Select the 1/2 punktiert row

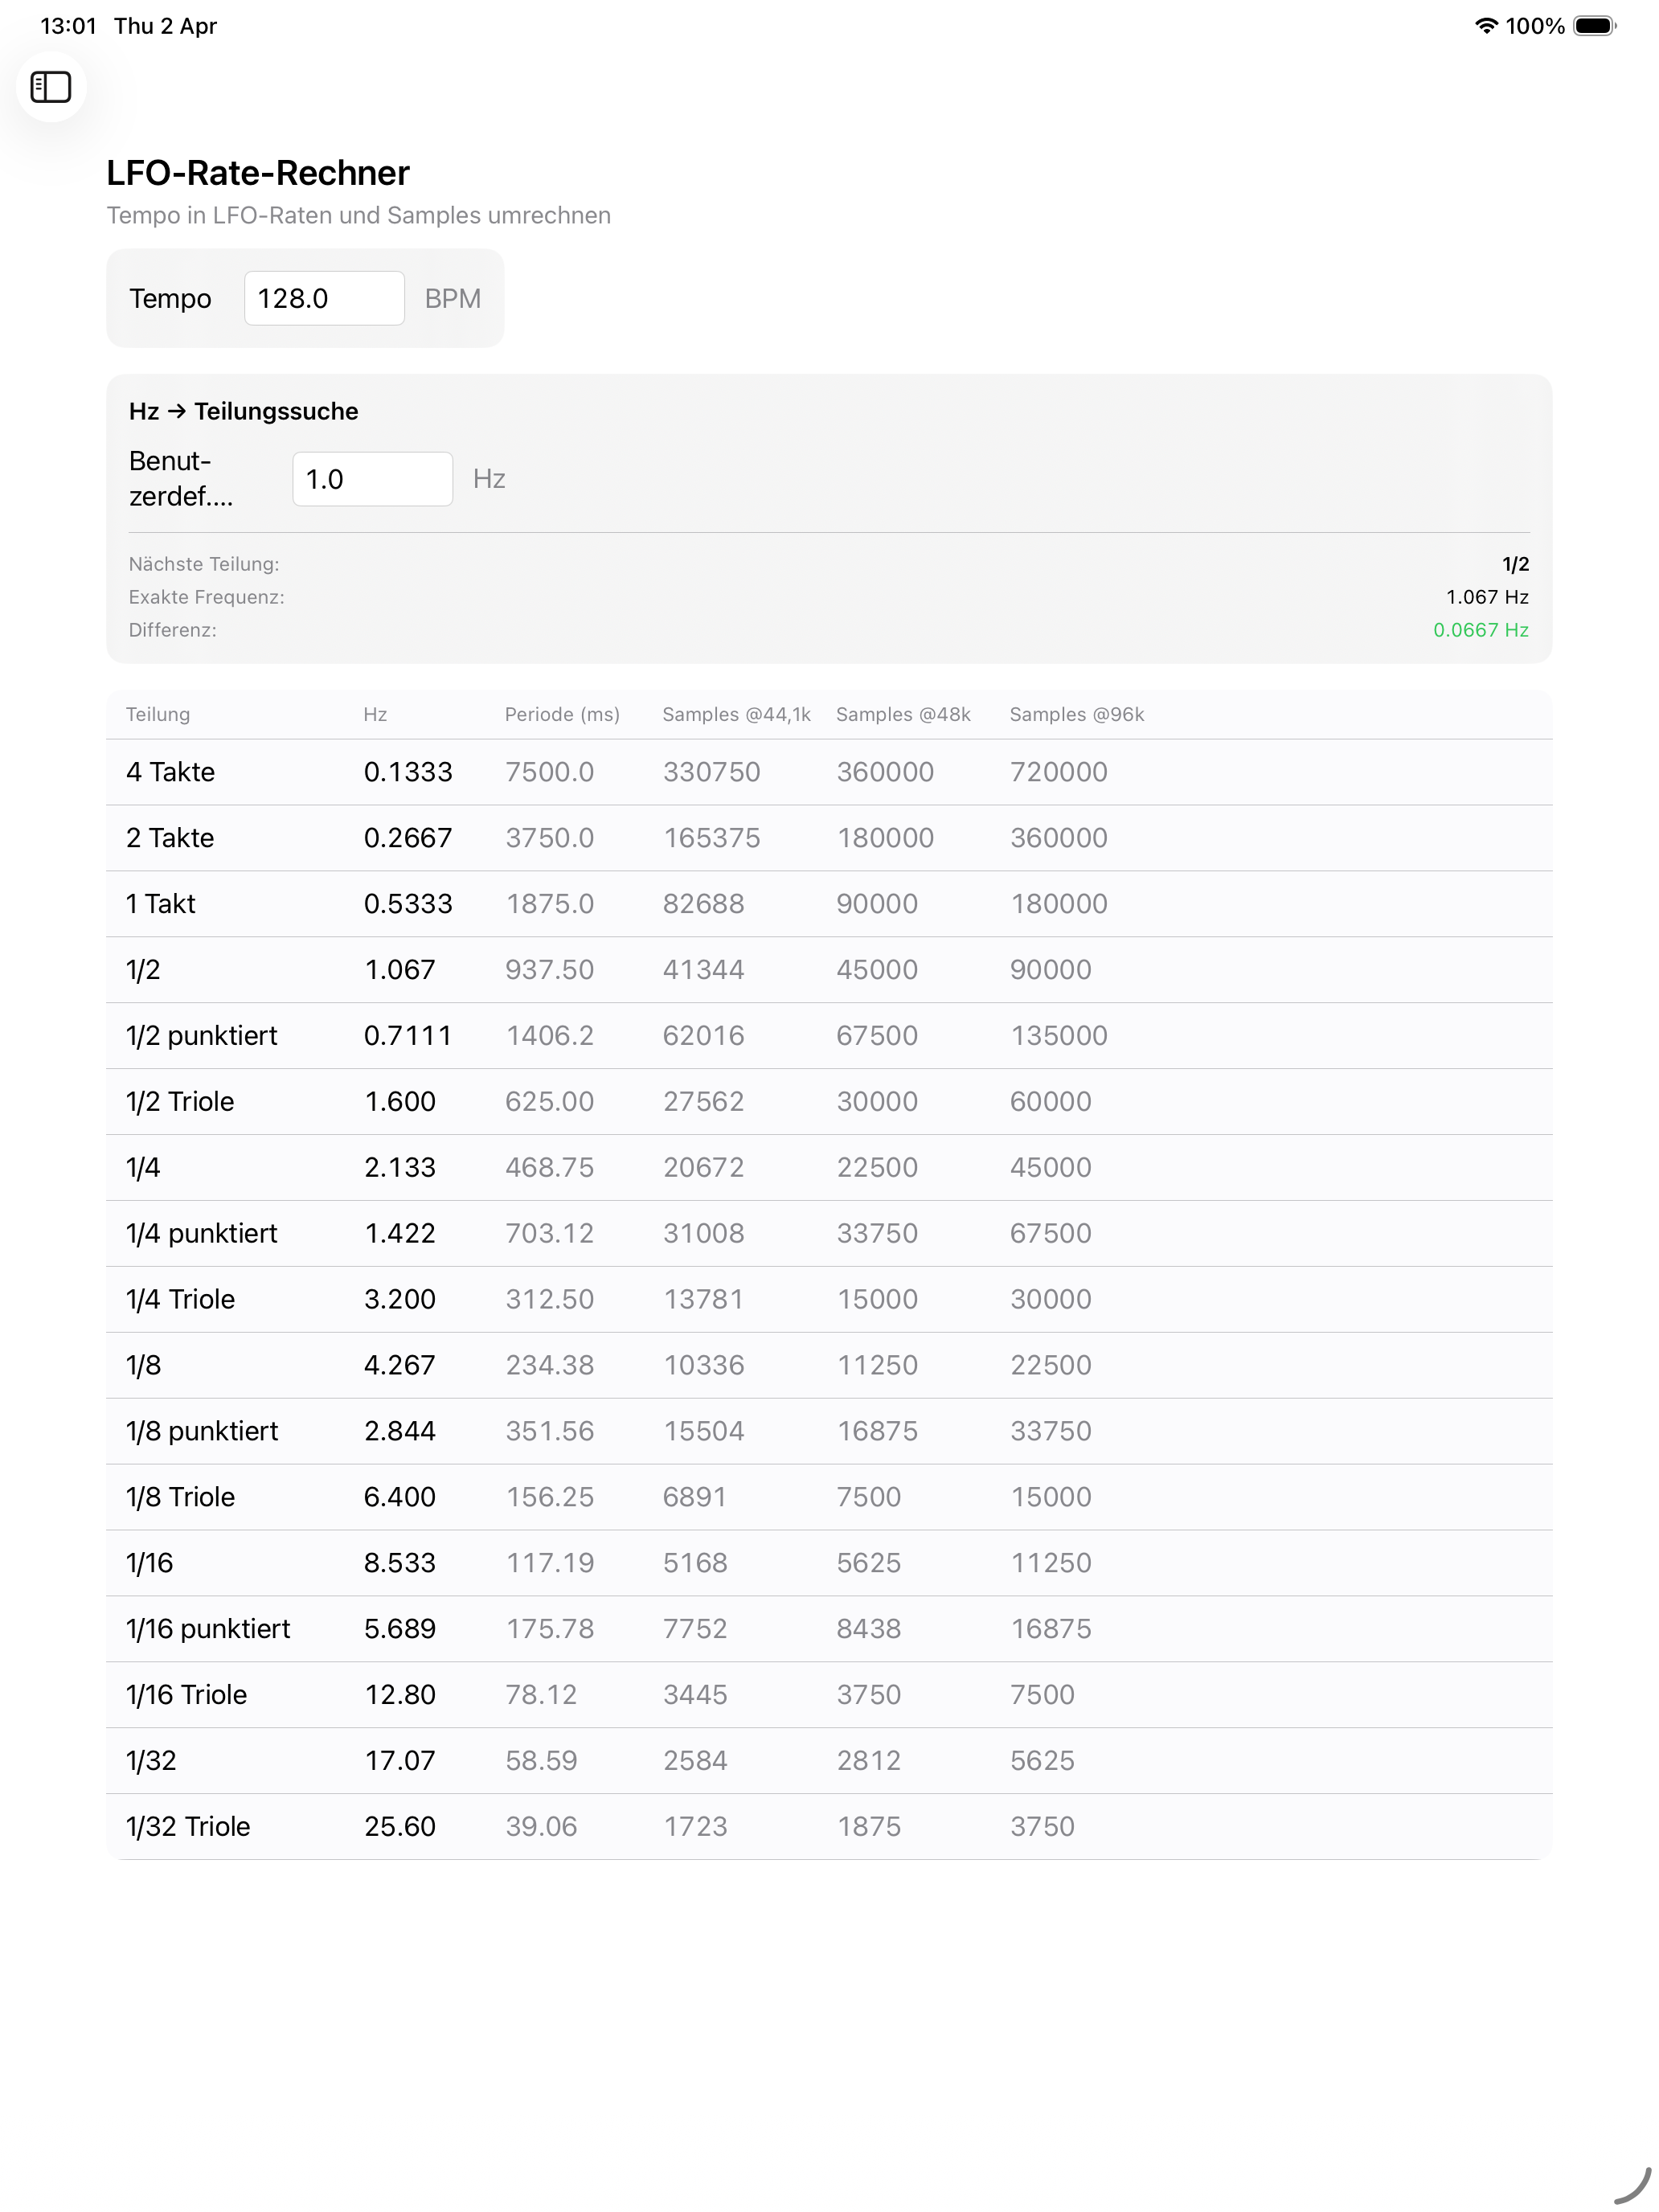click(828, 1035)
